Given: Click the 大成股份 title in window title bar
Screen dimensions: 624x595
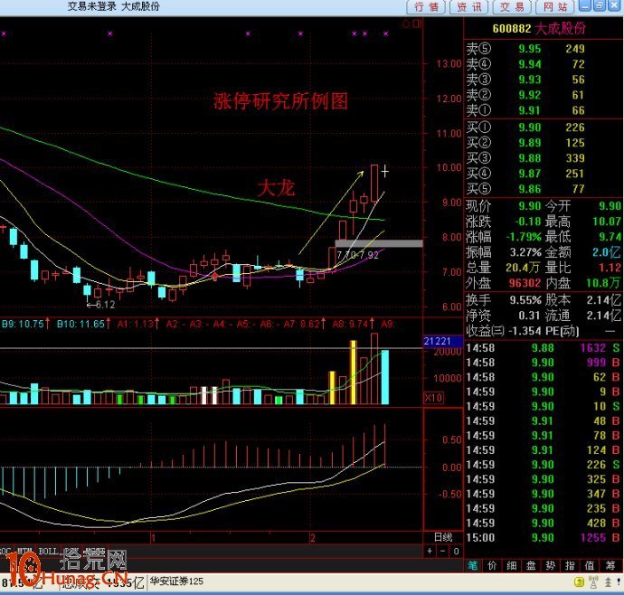Looking at the screenshot, I should click(x=140, y=6).
